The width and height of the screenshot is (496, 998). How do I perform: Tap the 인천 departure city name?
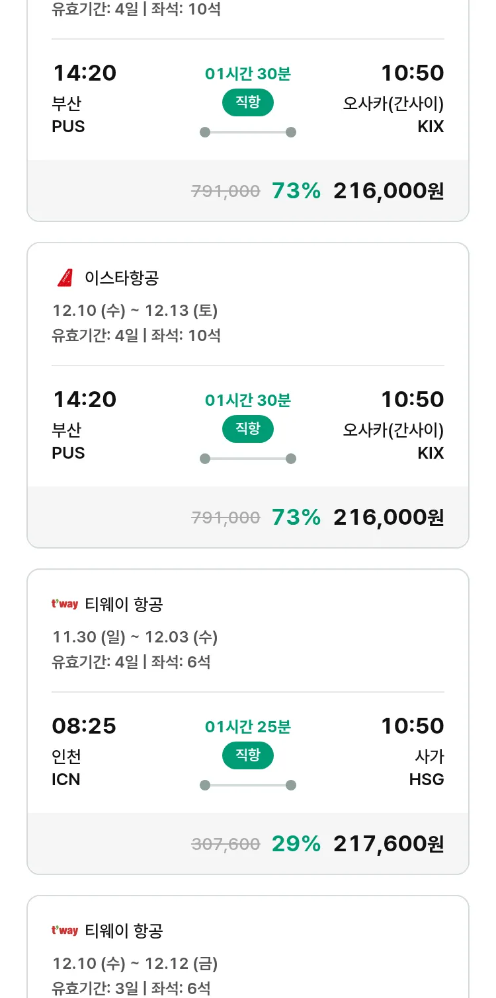(x=67, y=756)
